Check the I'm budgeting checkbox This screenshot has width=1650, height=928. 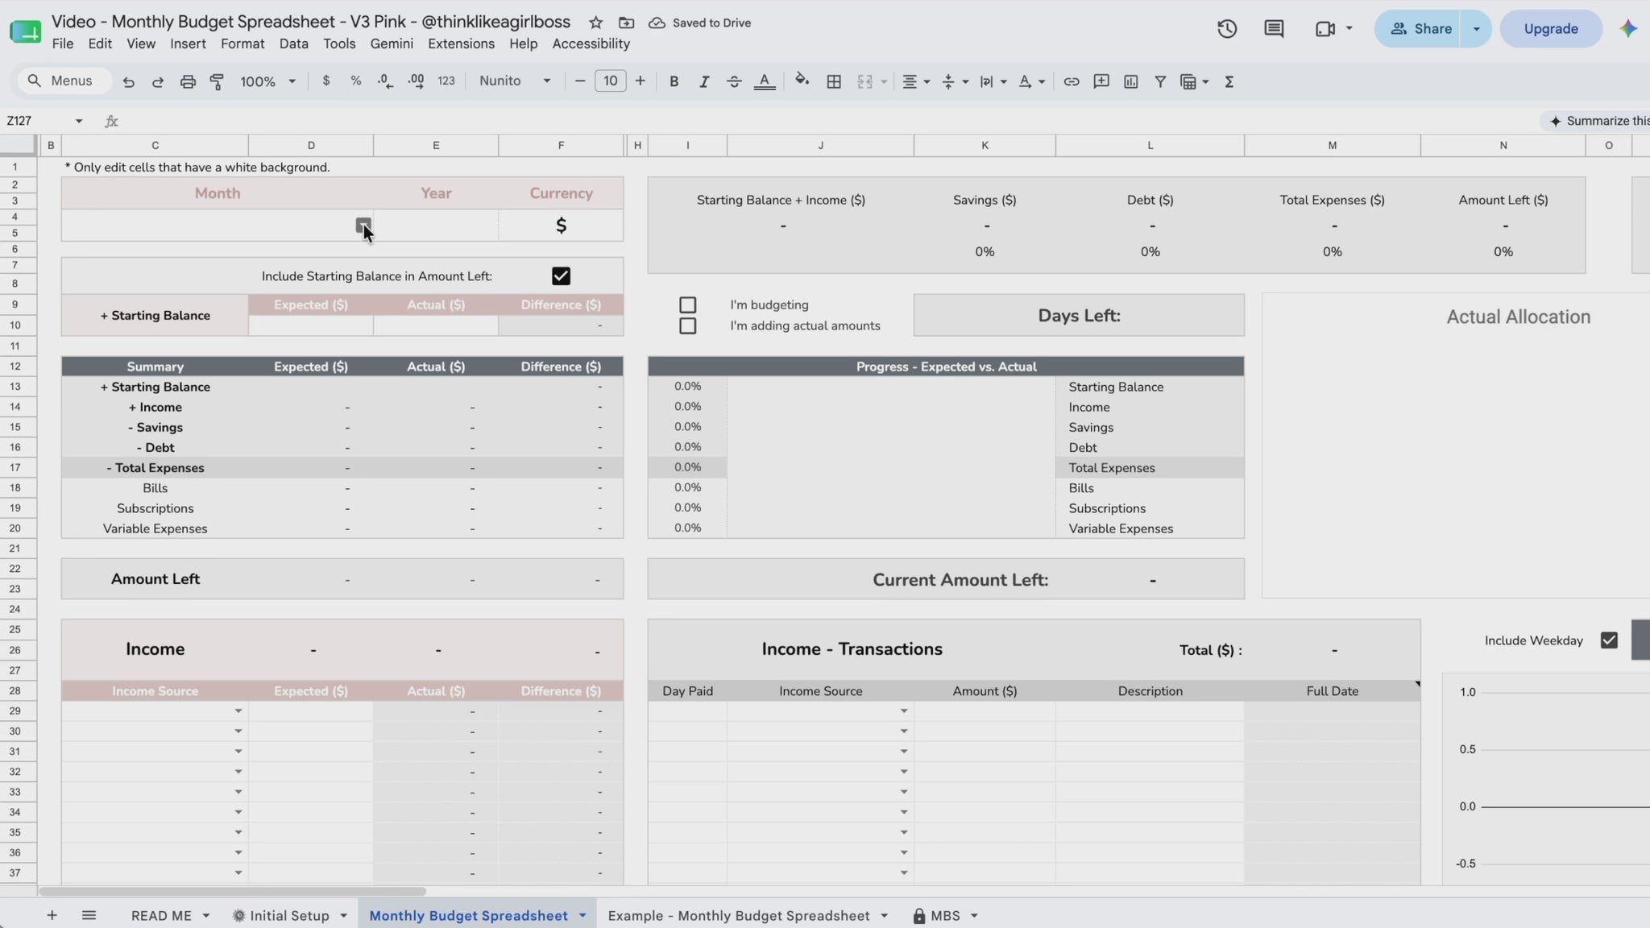687,305
